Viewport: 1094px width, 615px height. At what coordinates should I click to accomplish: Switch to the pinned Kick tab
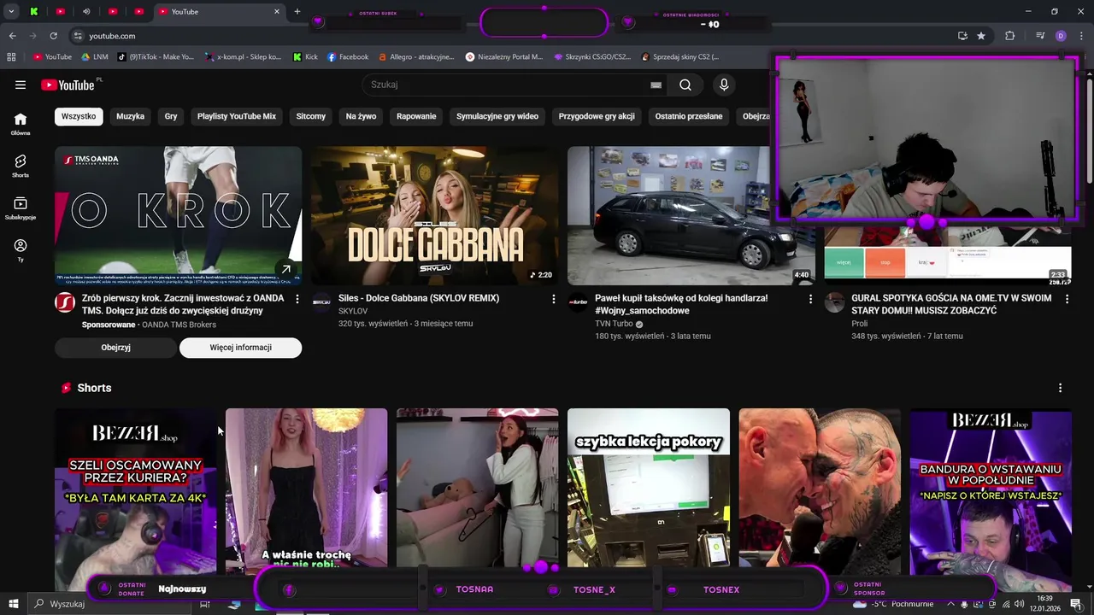pos(34,12)
